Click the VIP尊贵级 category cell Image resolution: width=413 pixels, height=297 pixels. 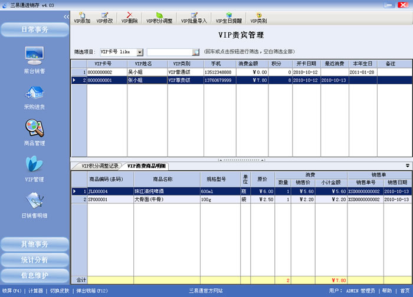[x=186, y=80]
